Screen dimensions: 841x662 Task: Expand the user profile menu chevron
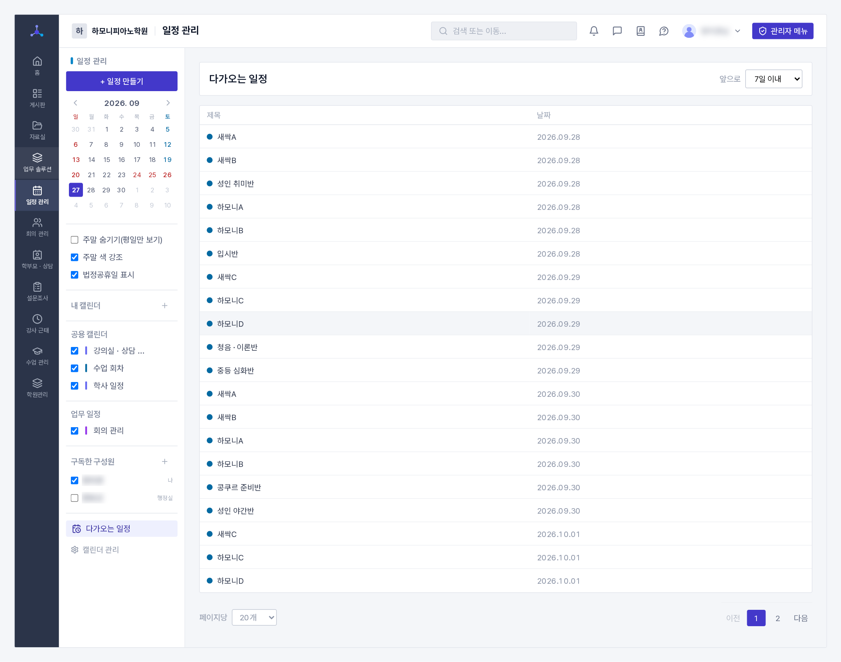point(737,31)
